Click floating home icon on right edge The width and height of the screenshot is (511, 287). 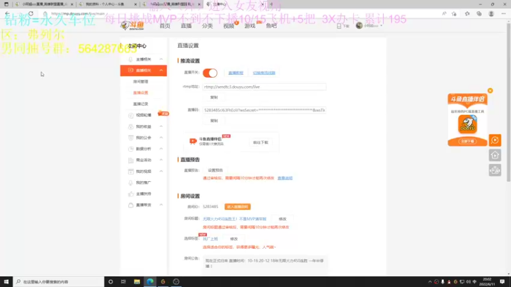click(x=494, y=155)
